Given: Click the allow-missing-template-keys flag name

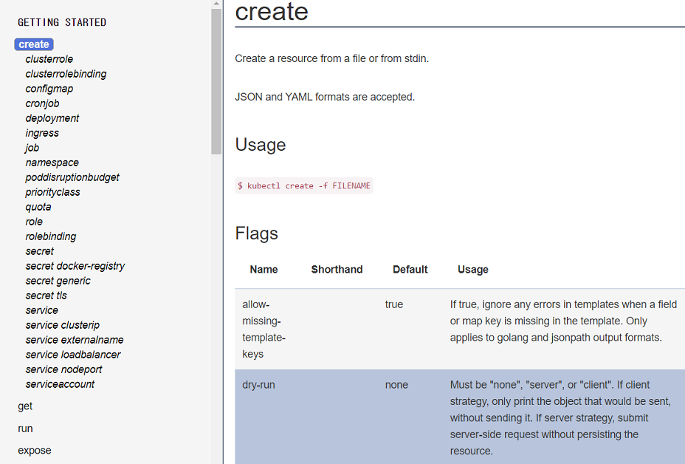Looking at the screenshot, I should (x=264, y=330).
